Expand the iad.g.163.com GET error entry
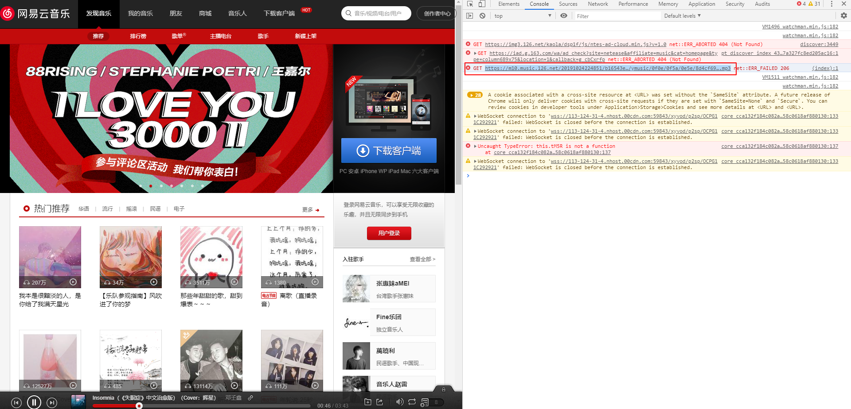Viewport: 851px width, 409px height. click(476, 54)
